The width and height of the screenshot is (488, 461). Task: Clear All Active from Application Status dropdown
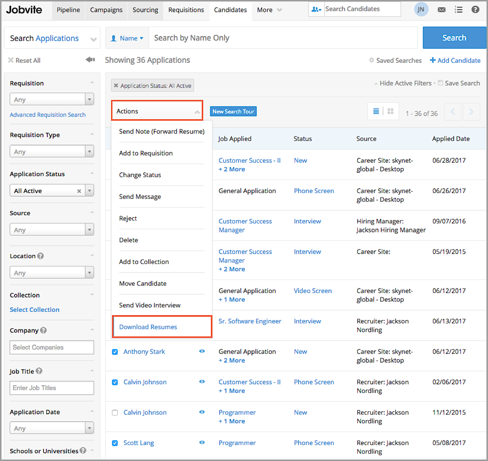coord(79,191)
